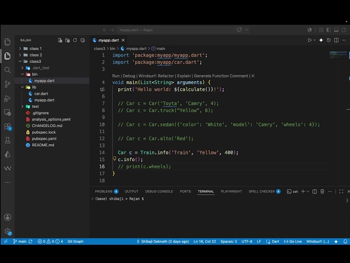
Task: Show additional views ellipsis in activity bar
Action: point(7,182)
